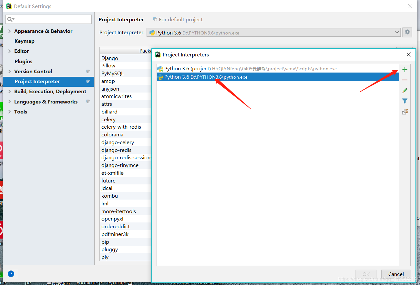The image size is (420, 285).
Task: Click the blue filter funnel icon
Action: (405, 101)
